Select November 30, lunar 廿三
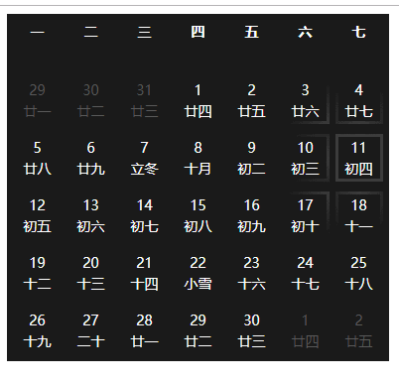The height and width of the screenshot is (382, 399). pyautogui.click(x=251, y=330)
